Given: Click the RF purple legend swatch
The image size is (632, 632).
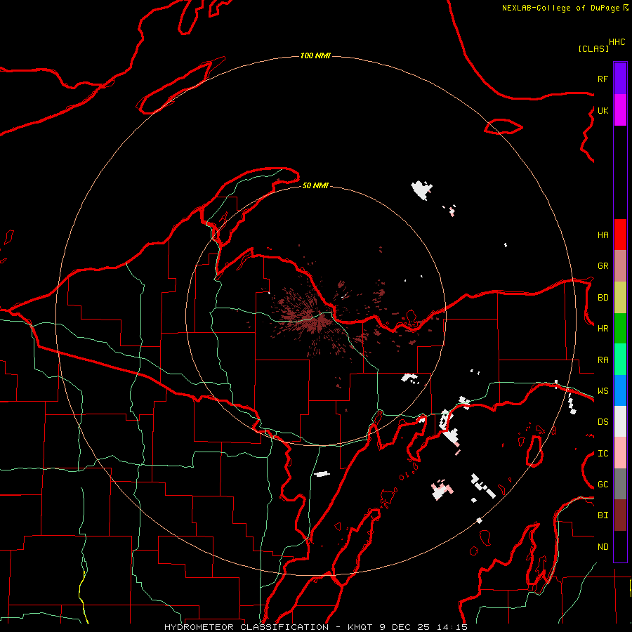Looking at the screenshot, I should (620, 79).
